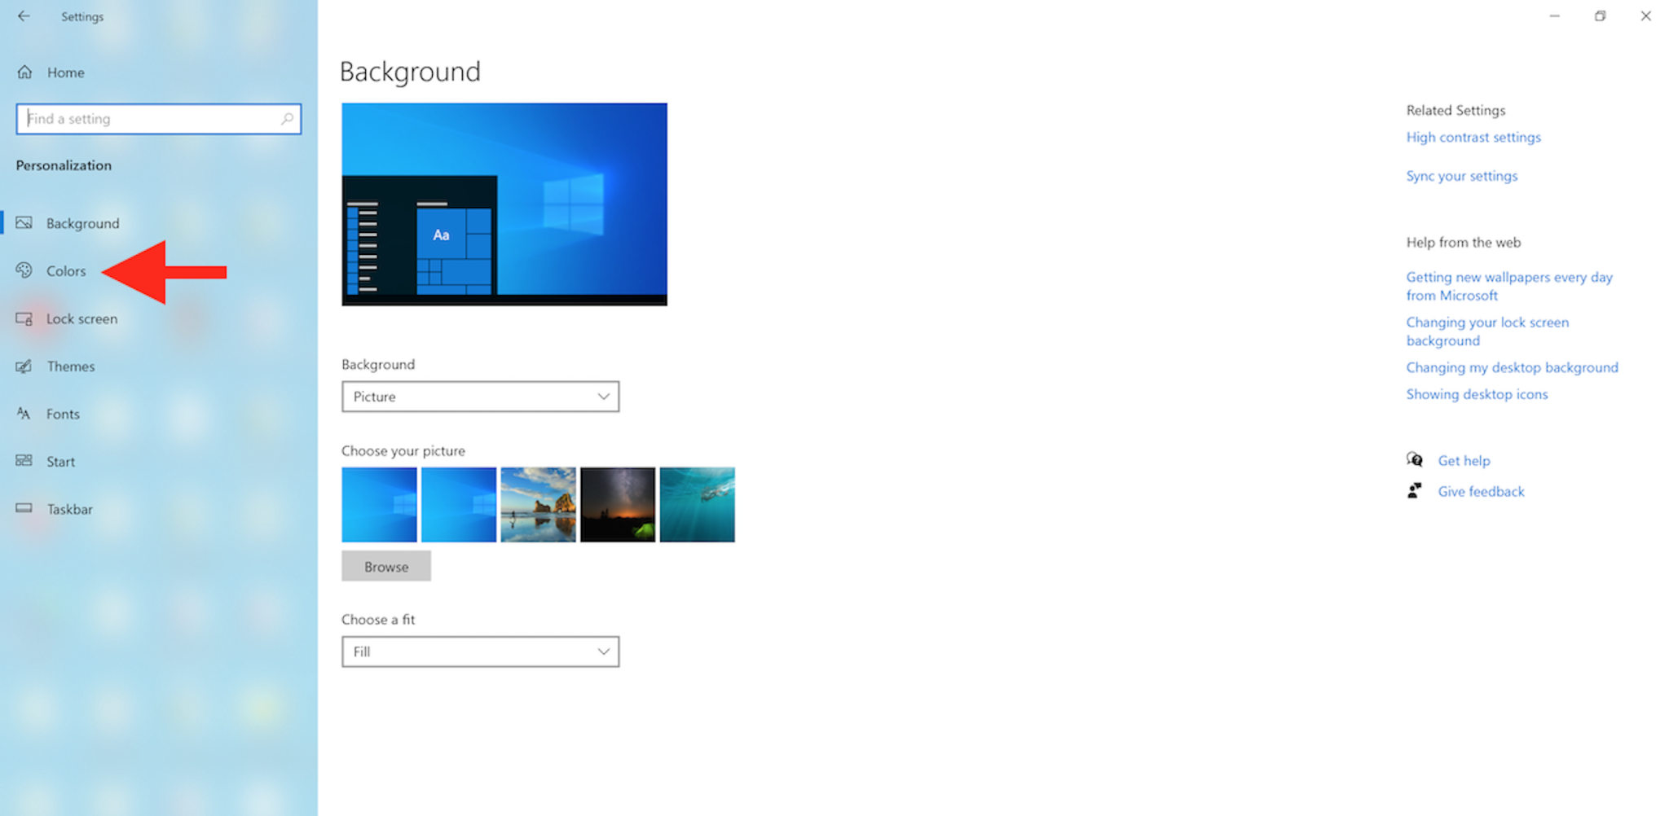
Task: Open the Background type dropdown showing Picture
Action: (x=480, y=397)
